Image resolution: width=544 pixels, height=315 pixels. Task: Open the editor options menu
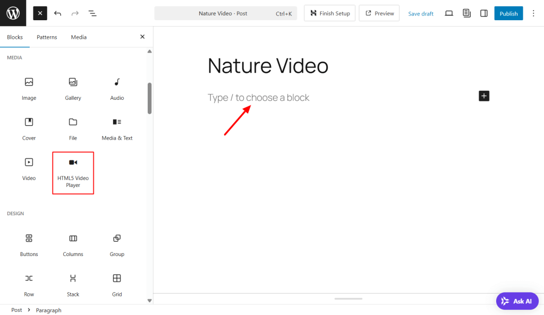533,13
